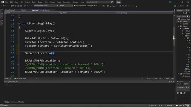Click the bookmark toggle icon in toolbar
This screenshot has height=107, width=191.
126,6
